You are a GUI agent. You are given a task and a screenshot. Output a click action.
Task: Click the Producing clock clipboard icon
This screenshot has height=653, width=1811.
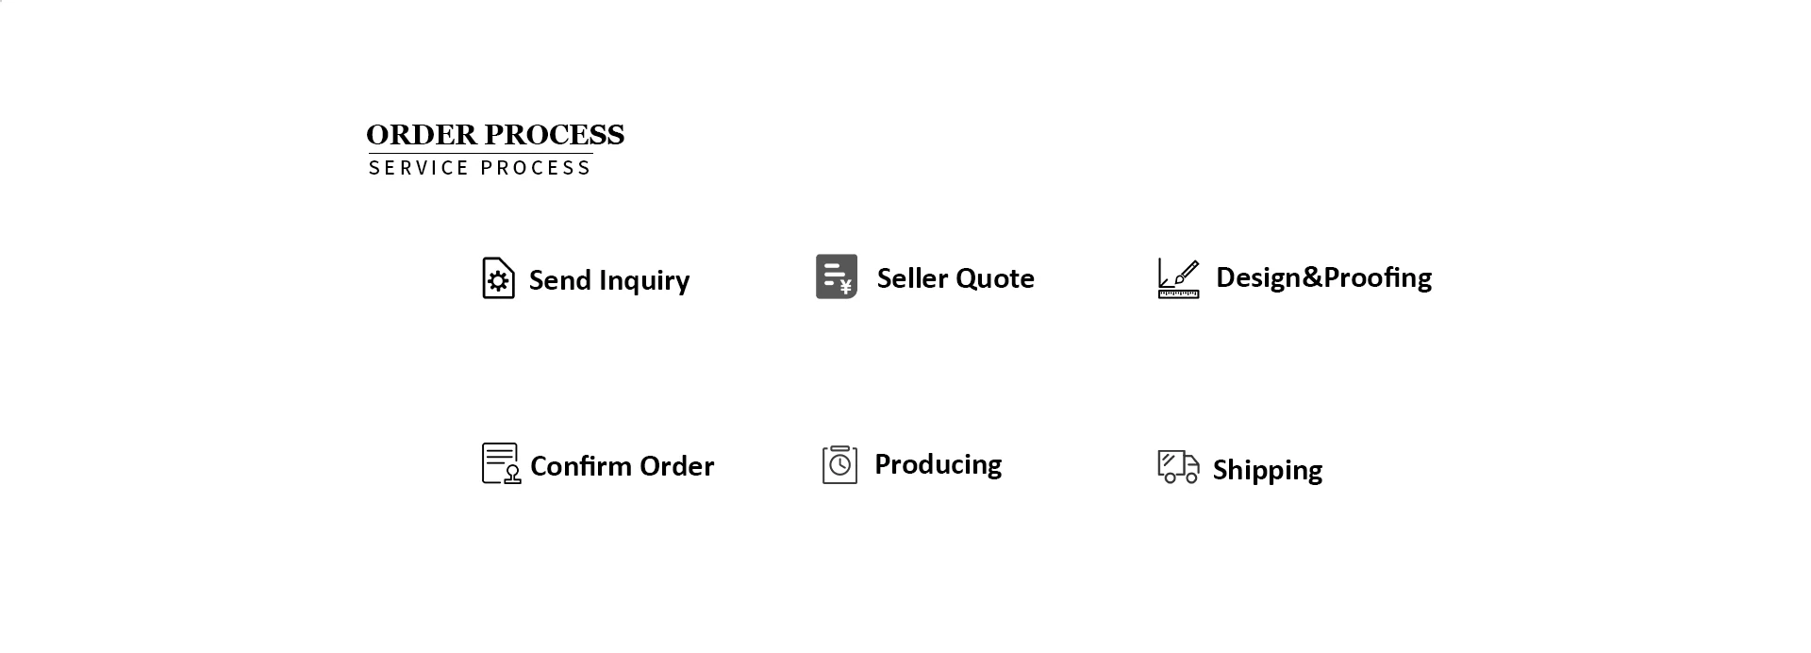839,464
